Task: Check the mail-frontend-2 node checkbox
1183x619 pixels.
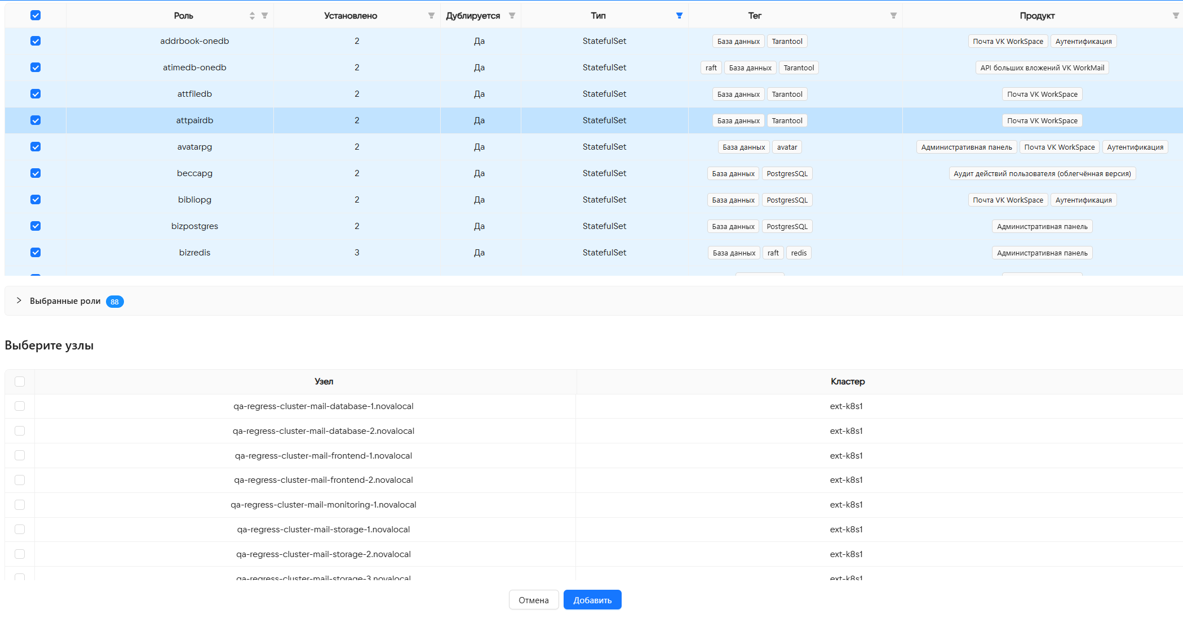Action: tap(20, 480)
